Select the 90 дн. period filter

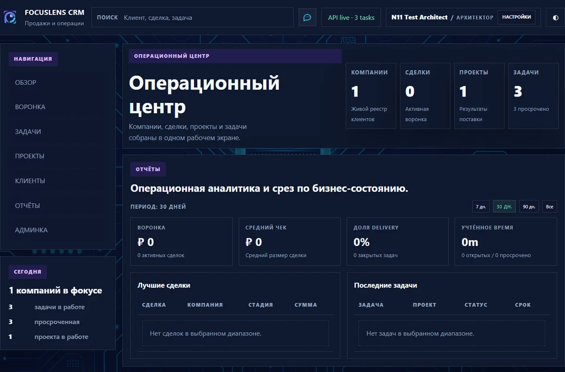[x=529, y=206]
